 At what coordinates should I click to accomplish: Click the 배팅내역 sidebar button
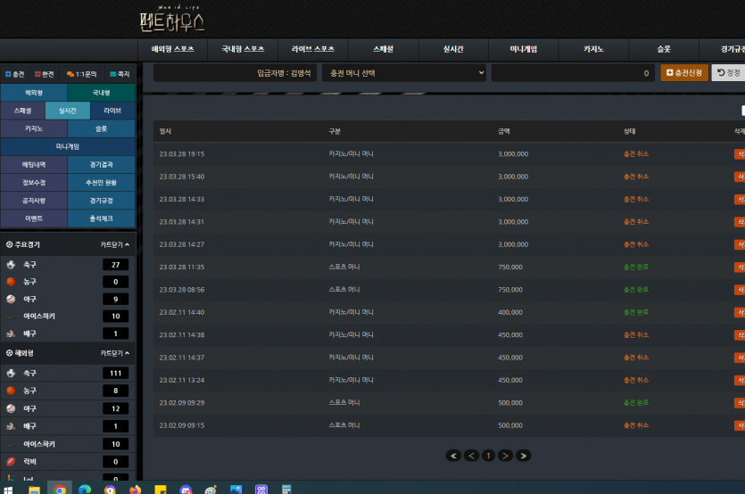coord(34,165)
